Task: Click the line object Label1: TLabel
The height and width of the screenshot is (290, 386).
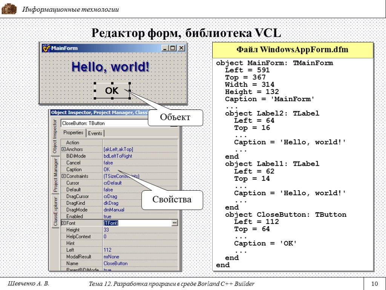Action: click(x=272, y=164)
